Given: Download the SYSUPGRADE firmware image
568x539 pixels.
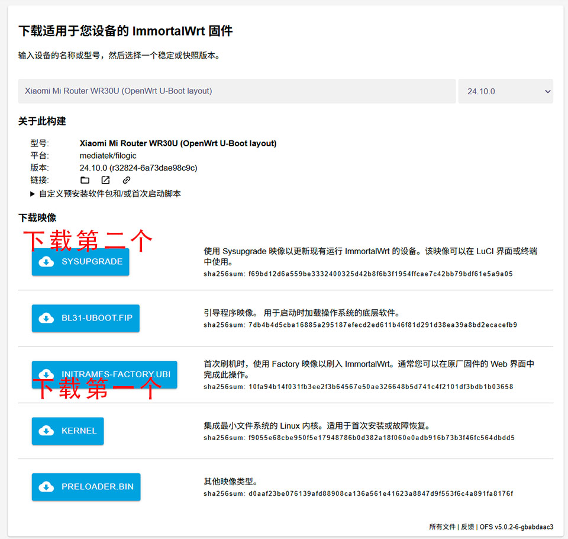Looking at the screenshot, I should coord(80,261).
